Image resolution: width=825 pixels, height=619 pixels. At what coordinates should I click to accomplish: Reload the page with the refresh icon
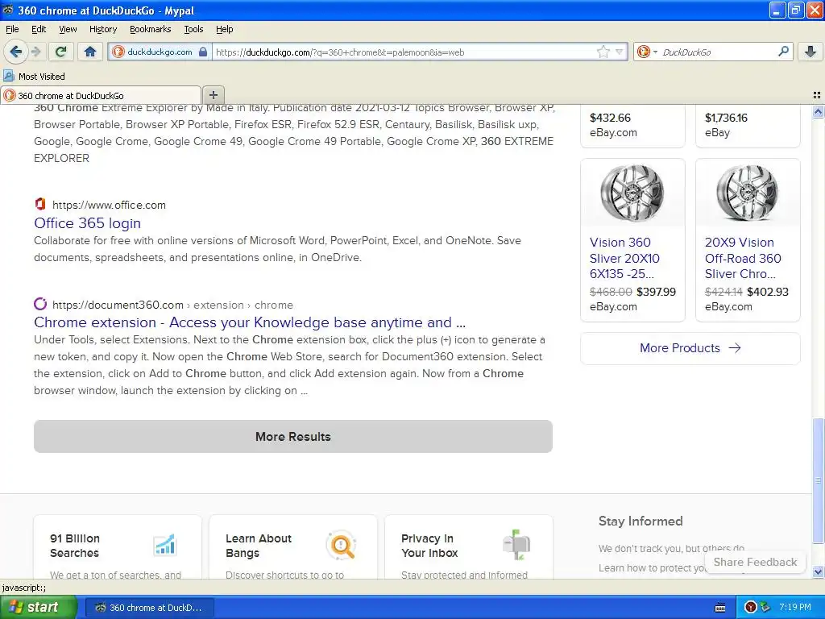tap(61, 52)
